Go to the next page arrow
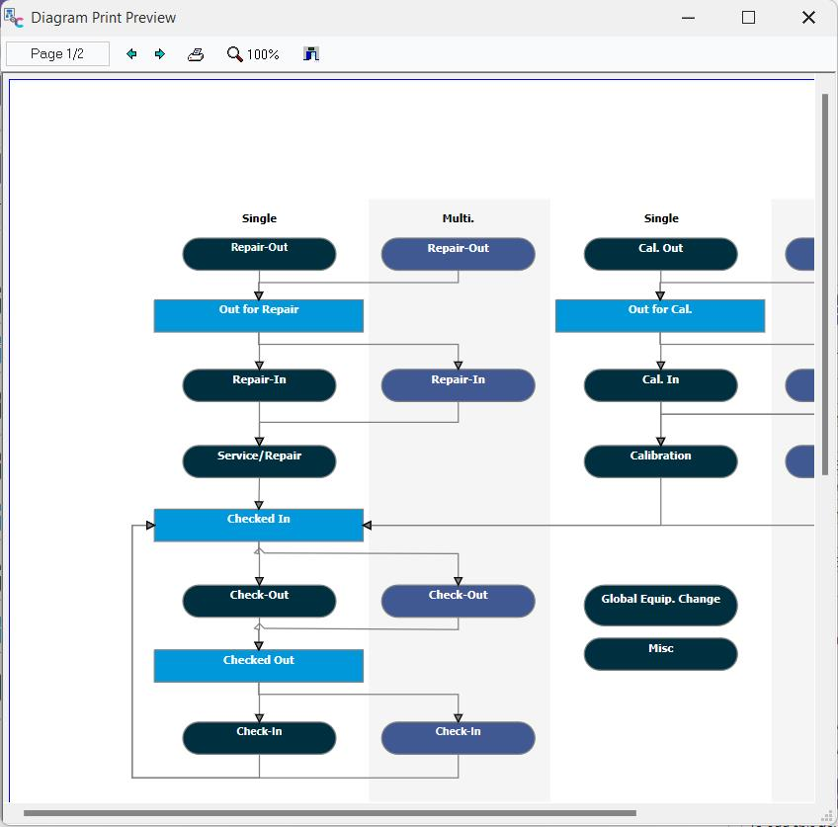838x827 pixels. [160, 54]
